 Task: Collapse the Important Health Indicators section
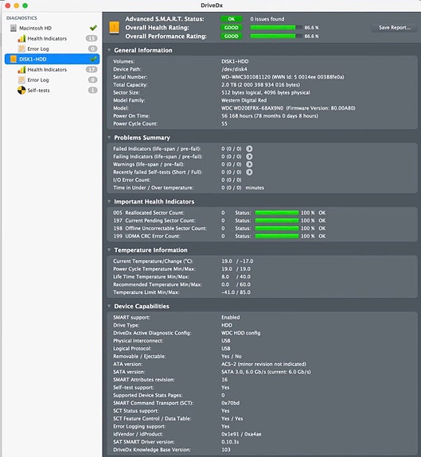tap(109, 201)
